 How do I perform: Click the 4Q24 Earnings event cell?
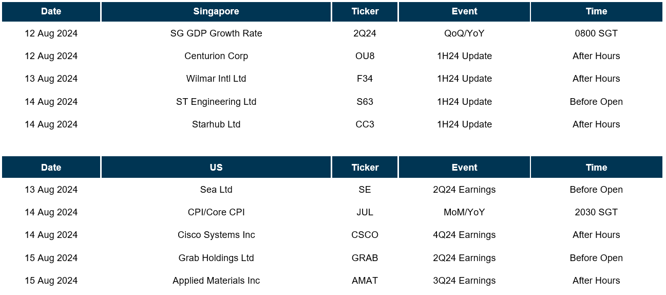pyautogui.click(x=464, y=235)
